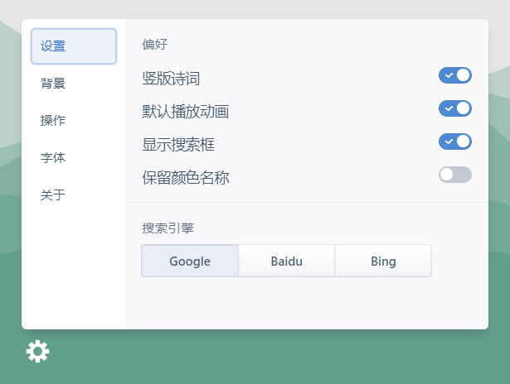Select Baidu as the search engine

[x=286, y=261]
